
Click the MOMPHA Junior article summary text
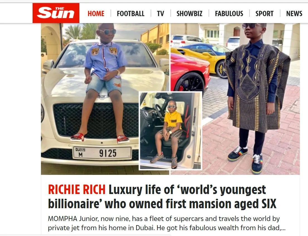pos(167,223)
